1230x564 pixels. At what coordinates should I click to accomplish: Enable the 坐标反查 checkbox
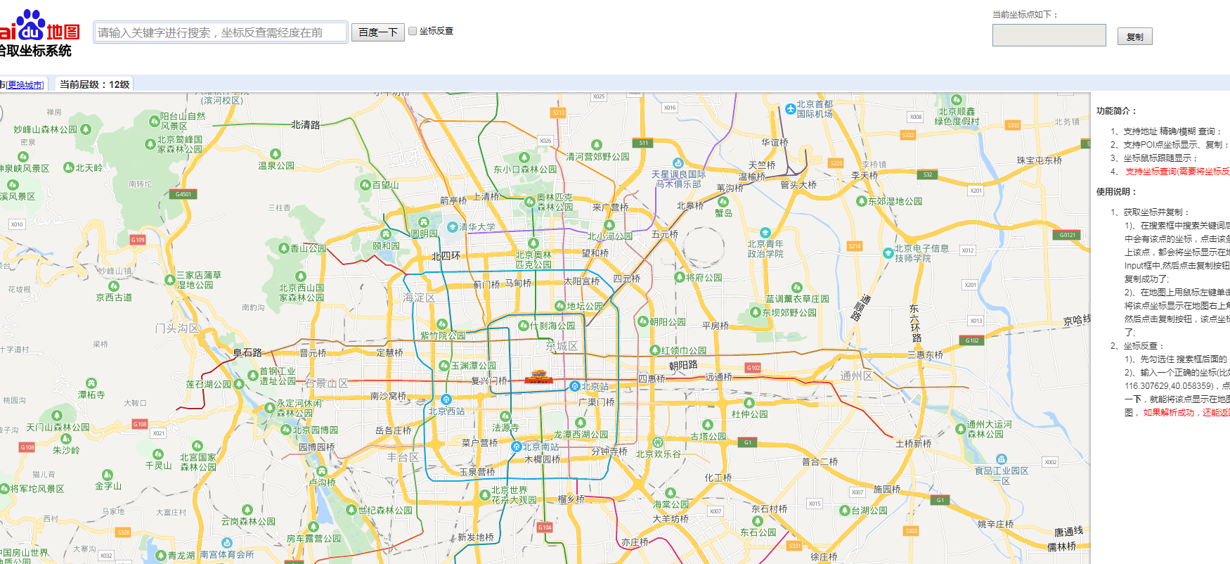click(413, 31)
